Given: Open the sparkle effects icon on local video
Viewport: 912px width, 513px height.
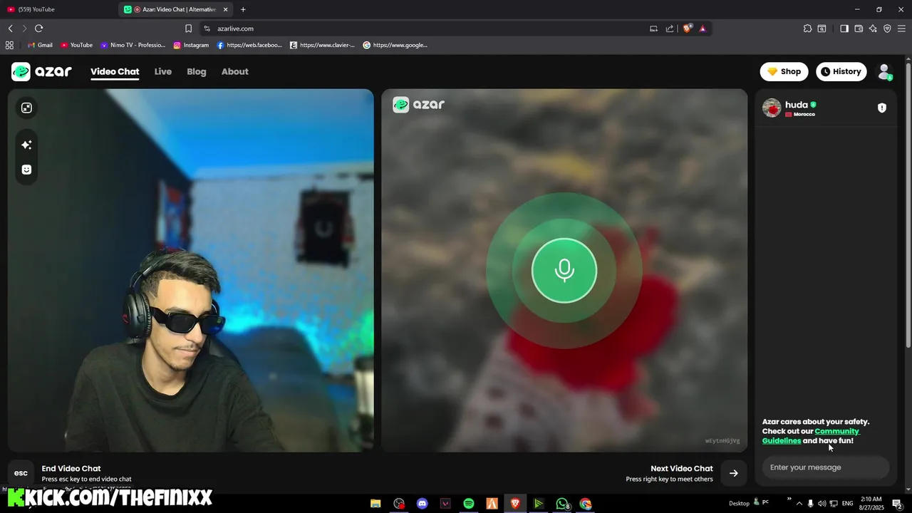Looking at the screenshot, I should (26, 145).
